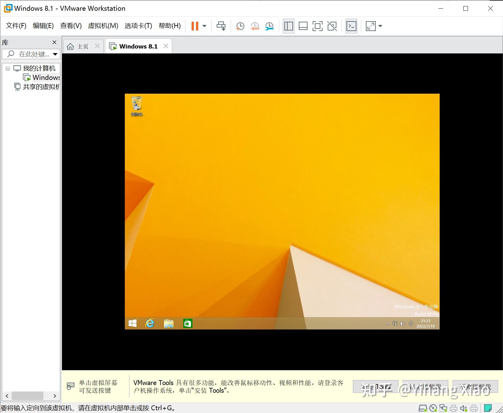Open the stretch display dropdown arrow
503x413 pixels.
pos(380,26)
